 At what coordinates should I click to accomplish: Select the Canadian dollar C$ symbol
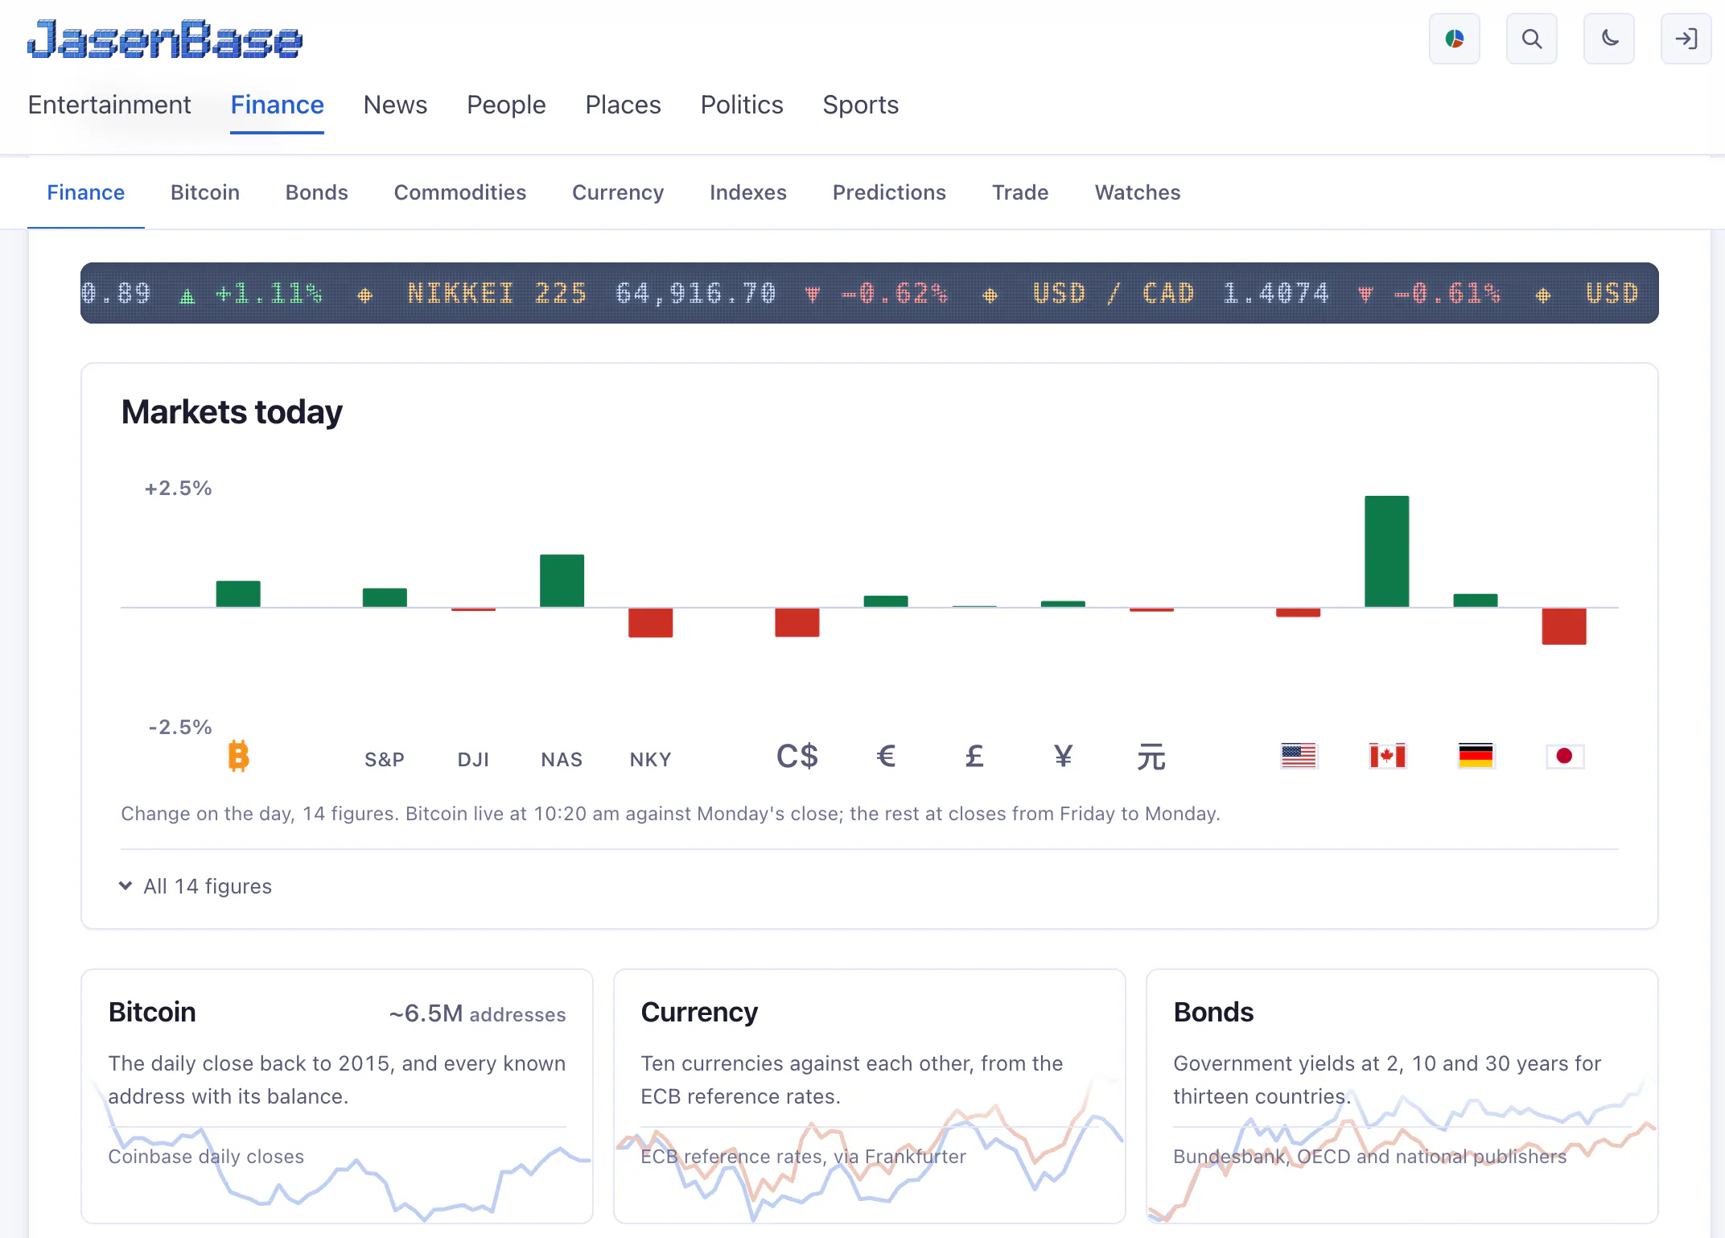click(797, 756)
